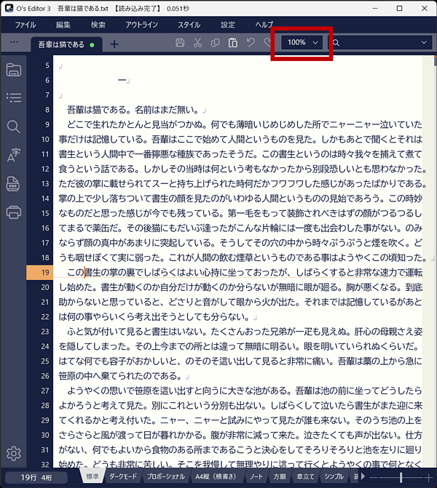437x488 pixels.
Task: Click the line beginning は何の事やらいくら考え
Action: pos(155,317)
